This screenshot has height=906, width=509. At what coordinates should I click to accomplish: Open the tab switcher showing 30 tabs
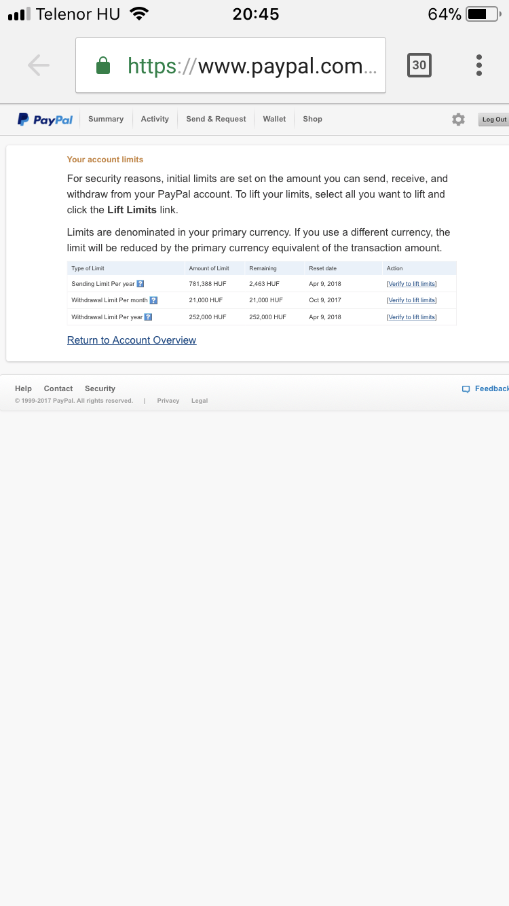pyautogui.click(x=419, y=65)
